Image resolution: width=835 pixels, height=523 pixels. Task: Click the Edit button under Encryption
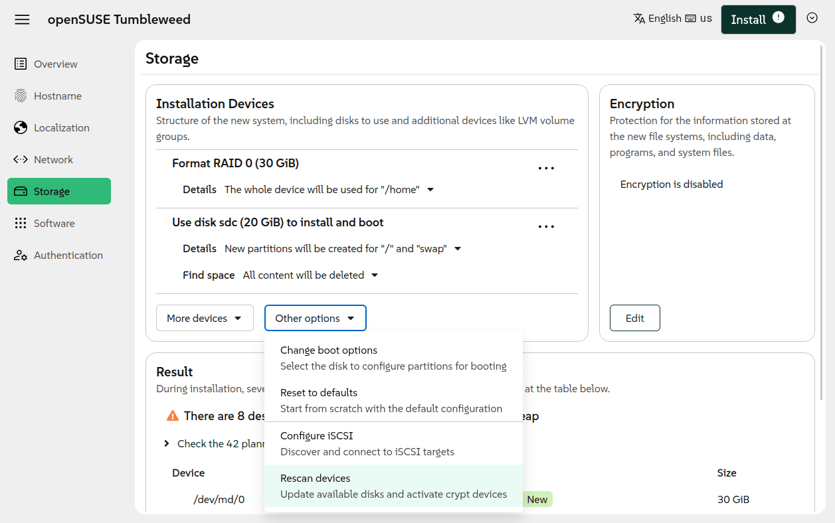point(634,318)
